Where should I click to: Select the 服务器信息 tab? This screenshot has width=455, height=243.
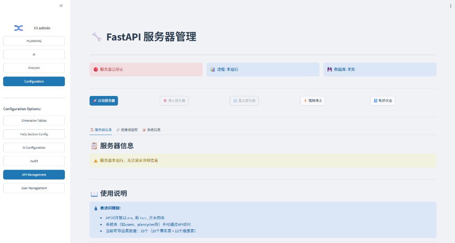click(101, 130)
